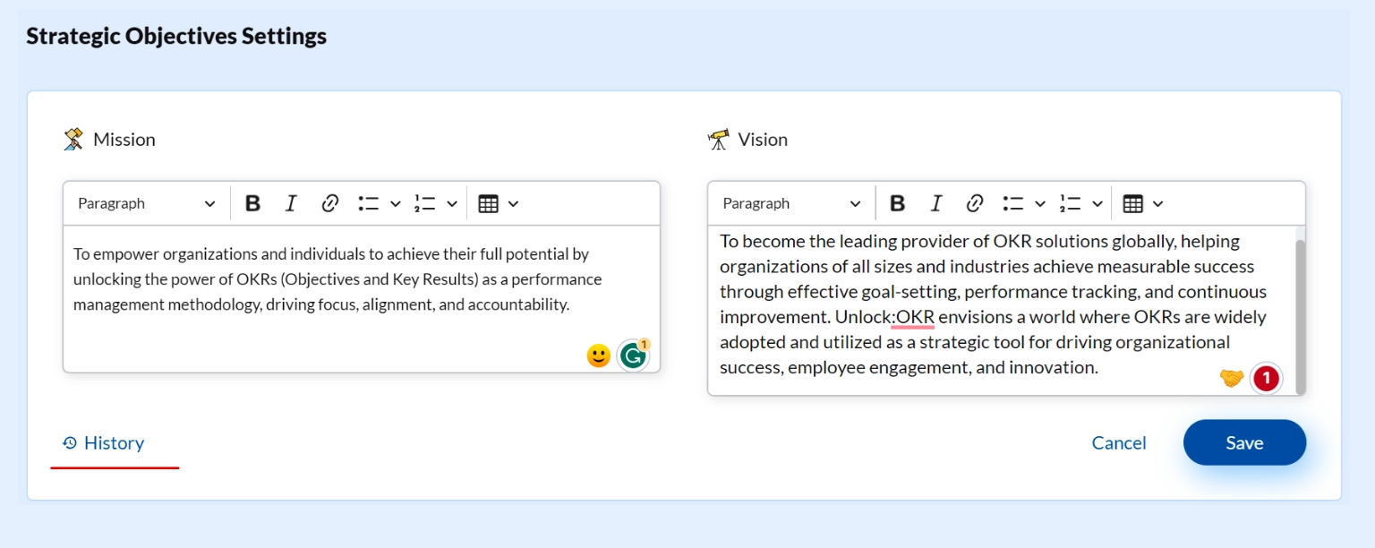Click the red notification badge in Vision
This screenshot has height=548, width=1375.
[1266, 379]
